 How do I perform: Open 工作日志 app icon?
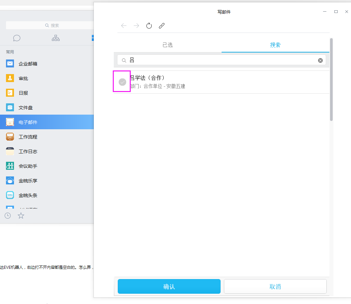pyautogui.click(x=10, y=151)
